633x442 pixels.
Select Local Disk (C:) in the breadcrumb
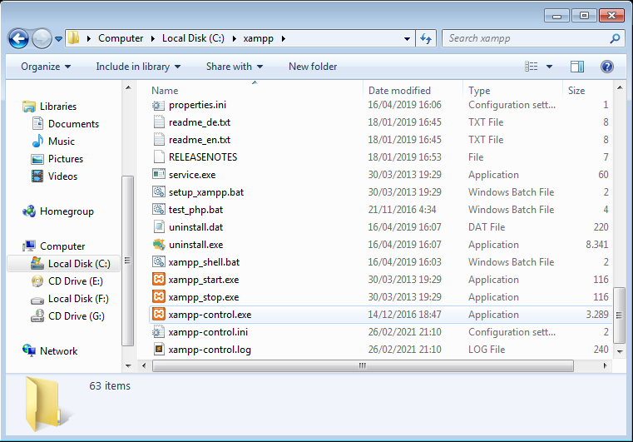193,38
